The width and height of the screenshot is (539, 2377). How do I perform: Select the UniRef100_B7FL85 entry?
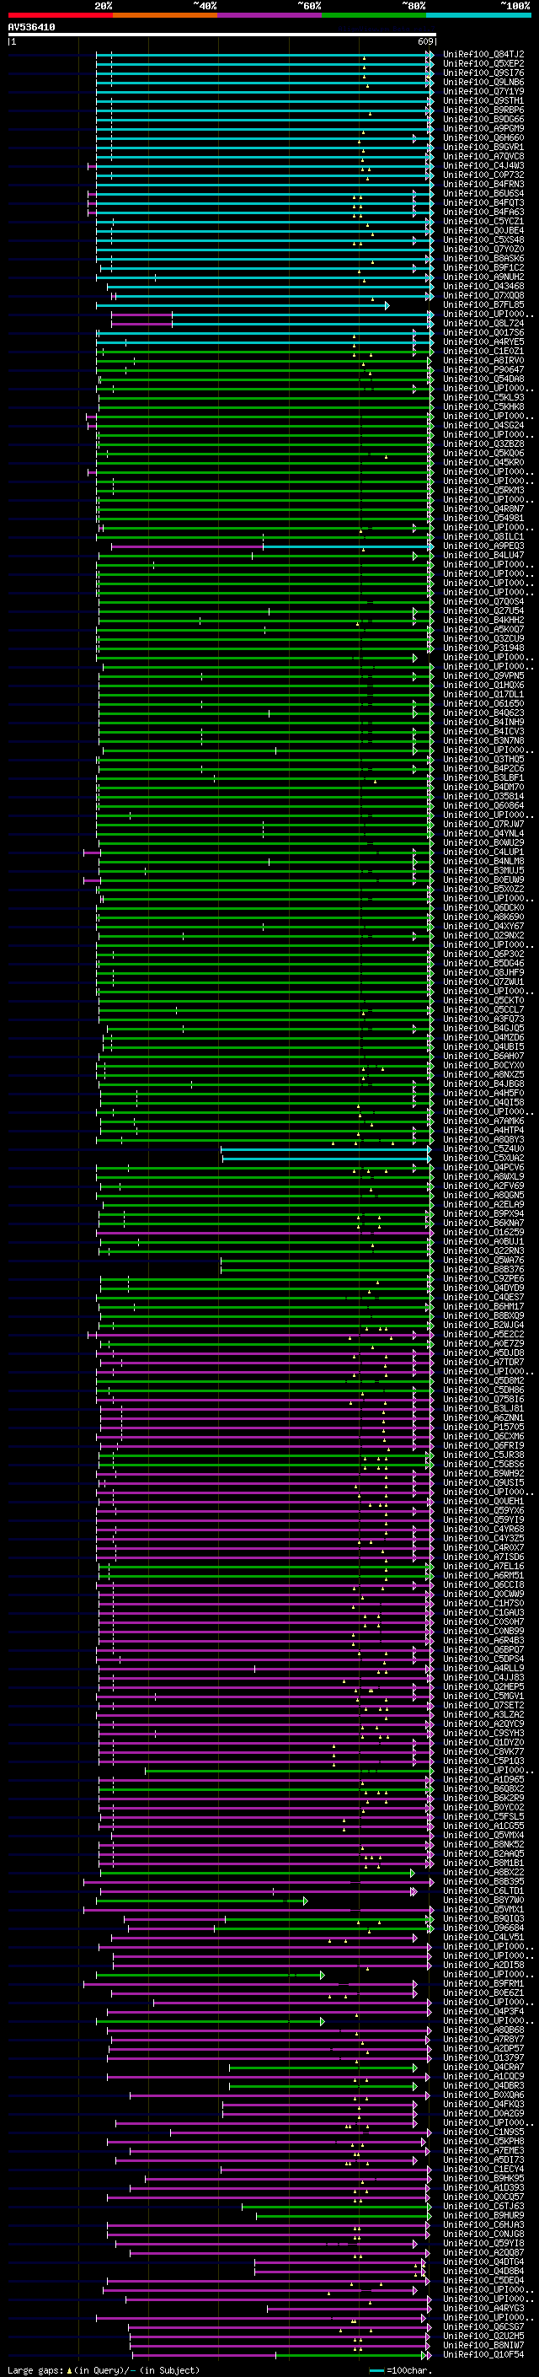(x=483, y=304)
